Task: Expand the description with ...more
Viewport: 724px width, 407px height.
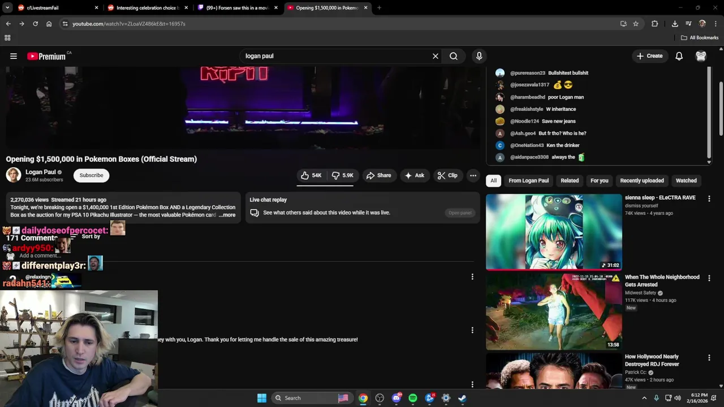Action: [x=227, y=215]
